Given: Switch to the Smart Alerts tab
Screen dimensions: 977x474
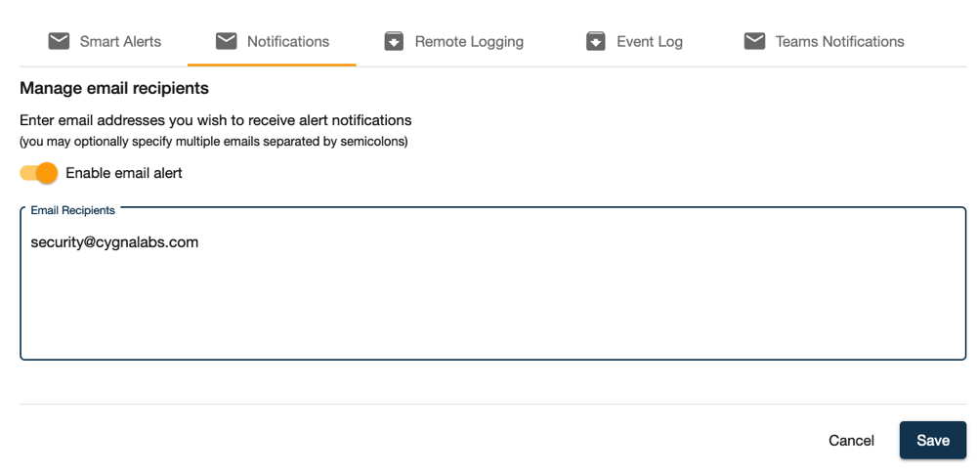Looking at the screenshot, I should click(105, 42).
